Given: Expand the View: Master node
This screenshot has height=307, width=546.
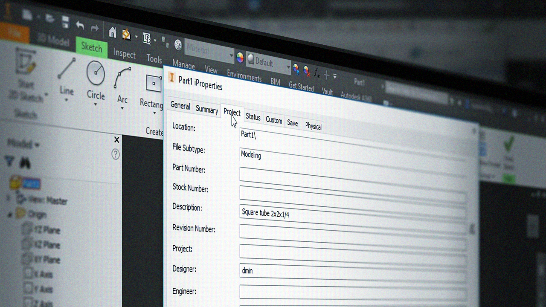Looking at the screenshot, I should (8, 198).
